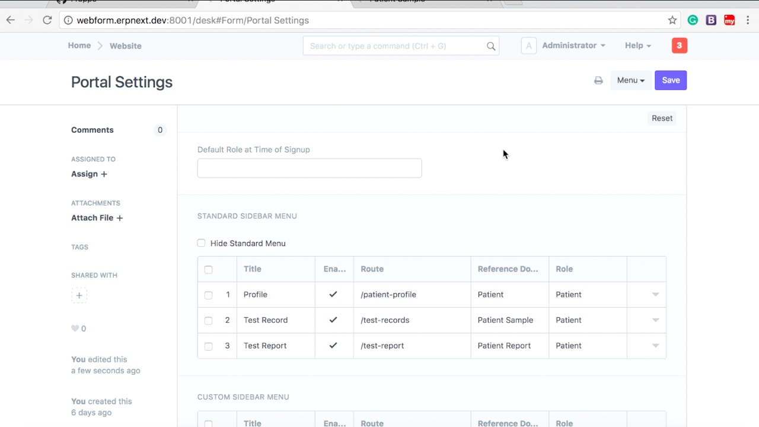
Task: Expand the Test Report row dropdown arrow
Action: coord(656,346)
